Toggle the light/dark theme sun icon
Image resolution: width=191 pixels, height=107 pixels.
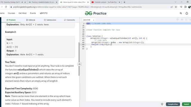(x=162, y=104)
